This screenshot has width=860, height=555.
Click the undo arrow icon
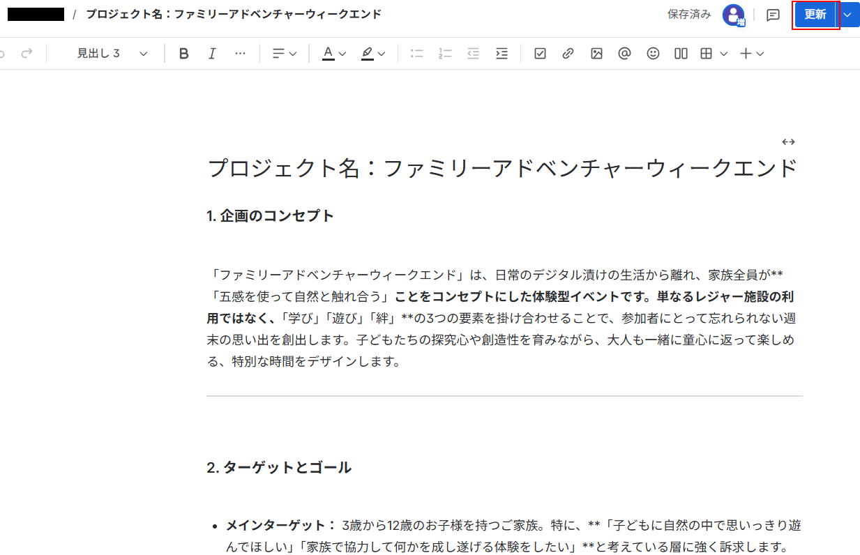tap(1, 53)
